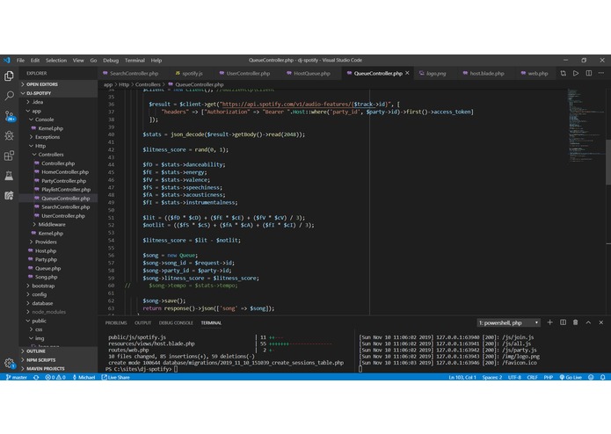Switch to the Output panel tab
Screen dimensions: 611x434
(x=142, y=322)
